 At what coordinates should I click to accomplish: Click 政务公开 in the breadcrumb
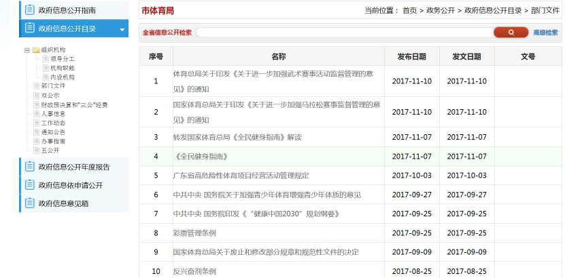[441, 11]
